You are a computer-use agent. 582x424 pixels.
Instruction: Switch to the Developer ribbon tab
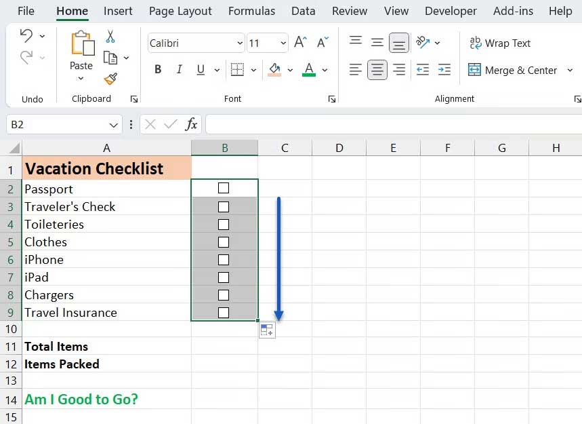pyautogui.click(x=451, y=11)
